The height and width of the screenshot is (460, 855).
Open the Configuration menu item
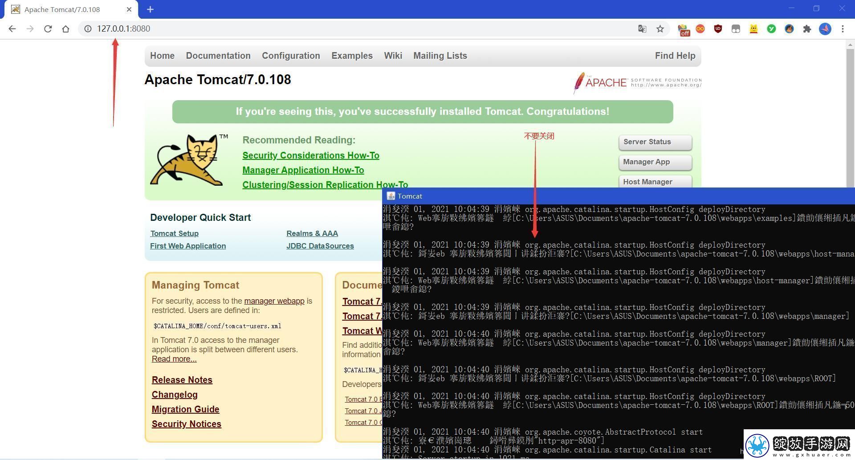291,56
